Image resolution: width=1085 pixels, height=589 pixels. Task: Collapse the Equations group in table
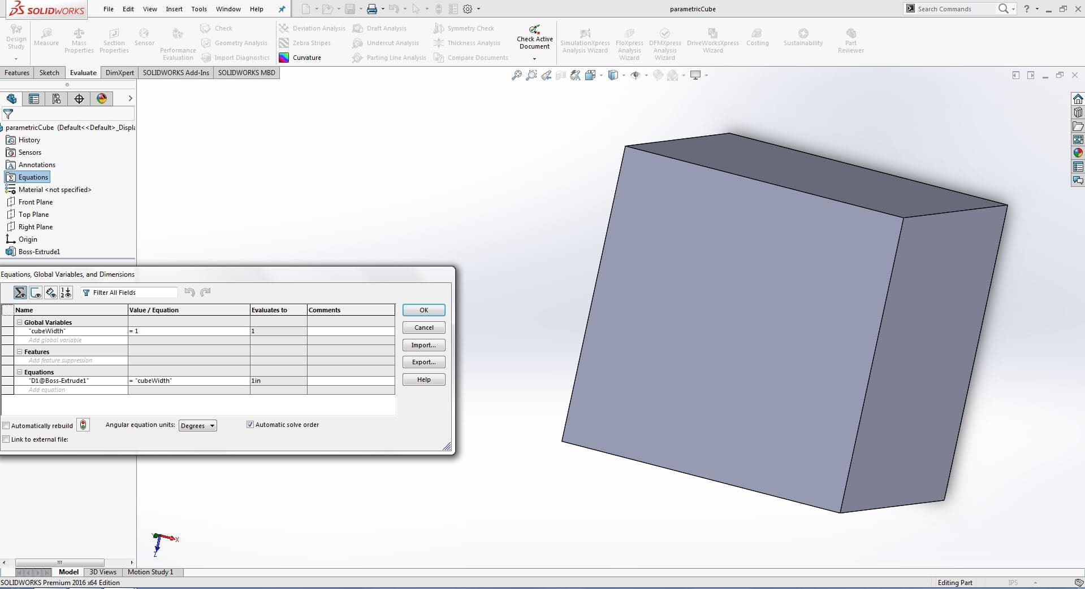click(20, 372)
